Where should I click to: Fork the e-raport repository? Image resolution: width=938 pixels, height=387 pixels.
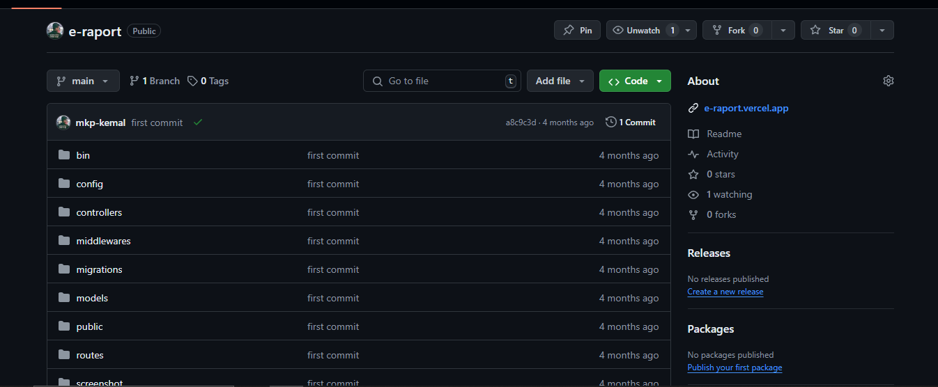click(x=735, y=30)
